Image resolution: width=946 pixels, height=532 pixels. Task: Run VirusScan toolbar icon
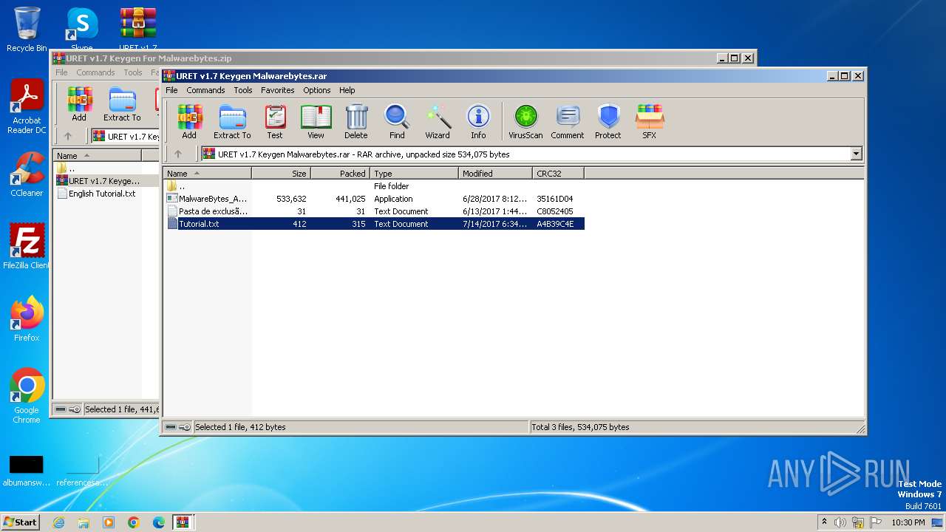pyautogui.click(x=525, y=122)
